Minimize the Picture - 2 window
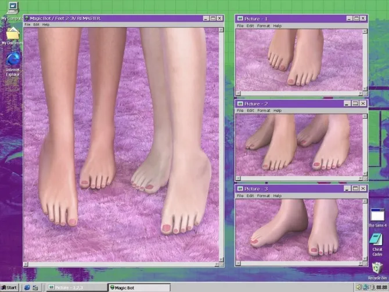389x292 pixels. [347, 104]
